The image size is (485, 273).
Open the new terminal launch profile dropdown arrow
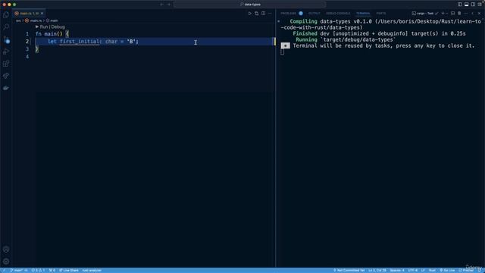pyautogui.click(x=446, y=14)
